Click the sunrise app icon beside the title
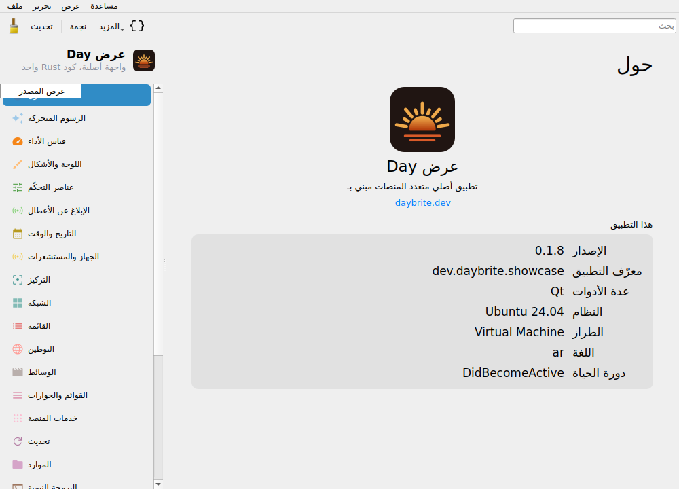679x489 pixels. click(x=144, y=60)
